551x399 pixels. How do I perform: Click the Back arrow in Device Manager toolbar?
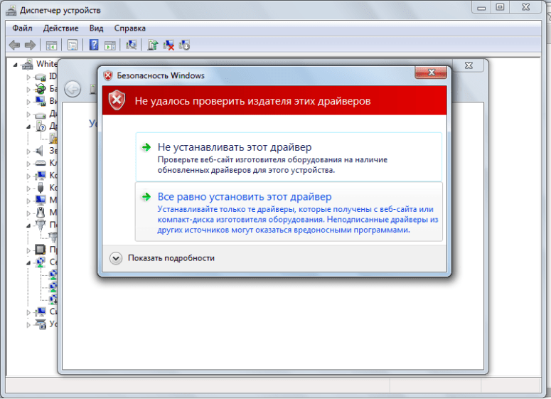(x=14, y=45)
